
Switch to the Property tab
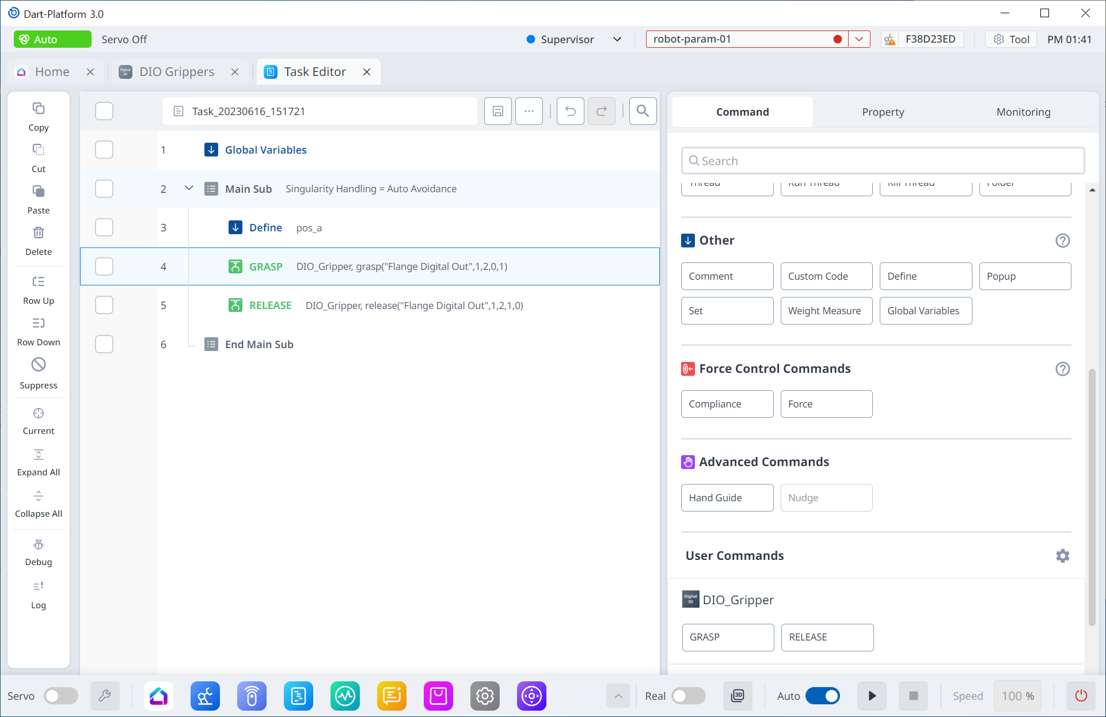coord(883,112)
